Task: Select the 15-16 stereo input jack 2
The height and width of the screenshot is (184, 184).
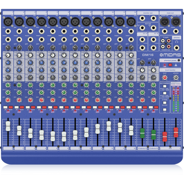Action: [154, 48]
